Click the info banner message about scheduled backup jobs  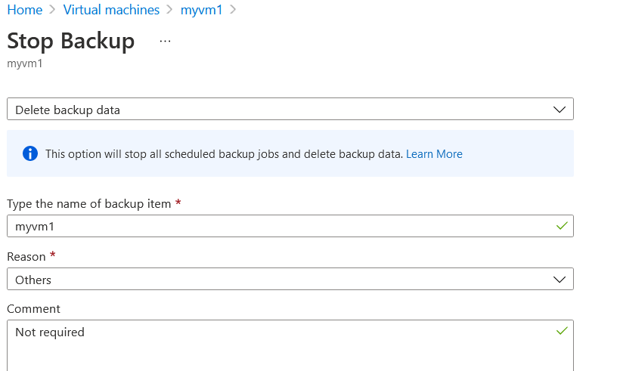point(224,154)
